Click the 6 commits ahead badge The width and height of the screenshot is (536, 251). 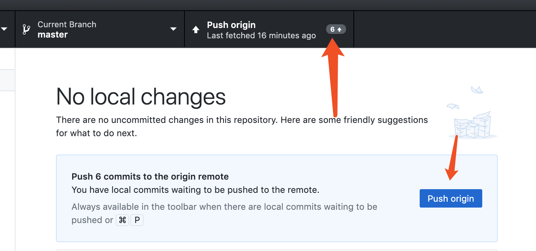click(x=336, y=29)
